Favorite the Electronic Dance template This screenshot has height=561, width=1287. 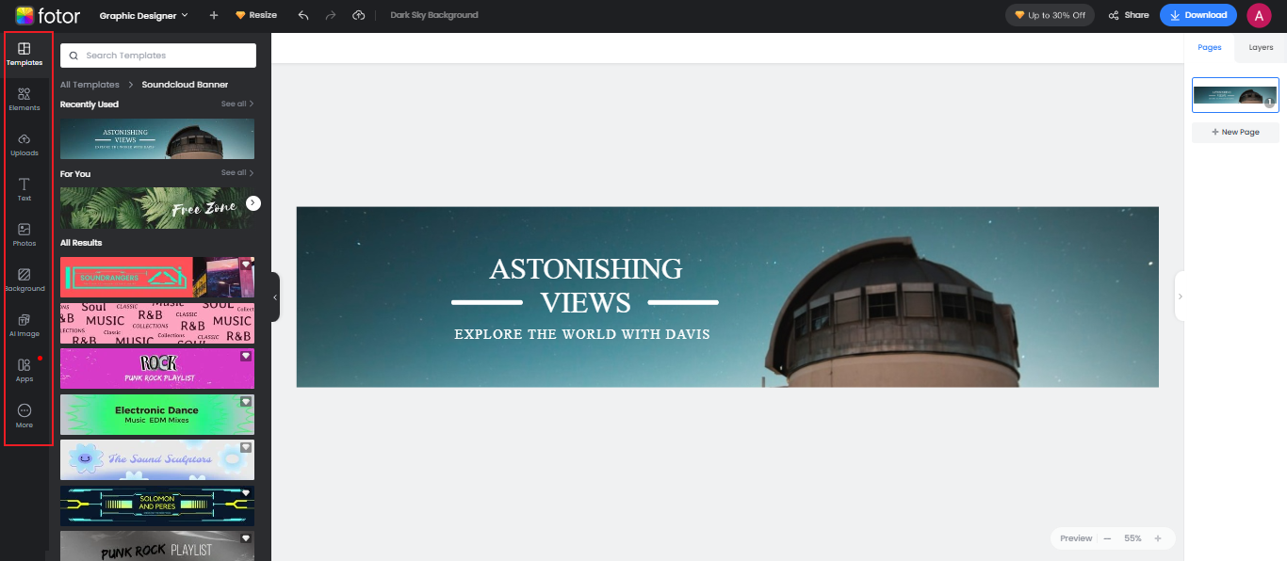246,401
